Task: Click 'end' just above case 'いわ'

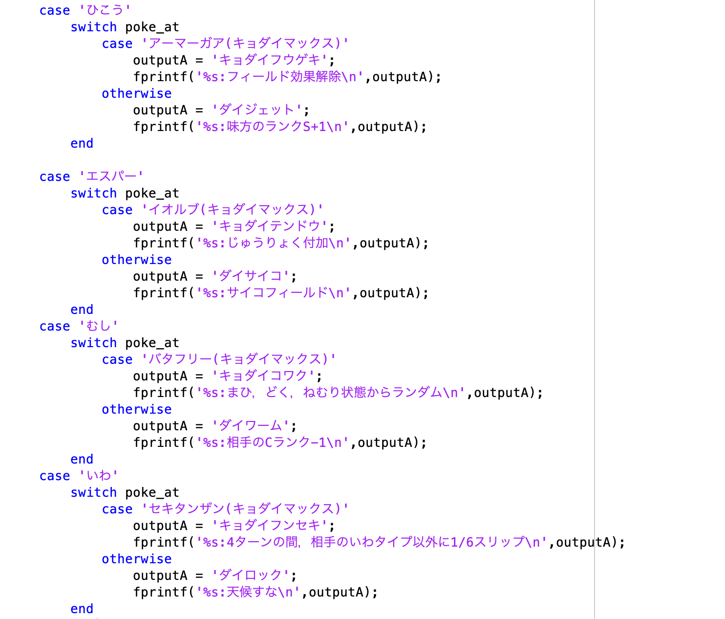Action: pyautogui.click(x=82, y=459)
